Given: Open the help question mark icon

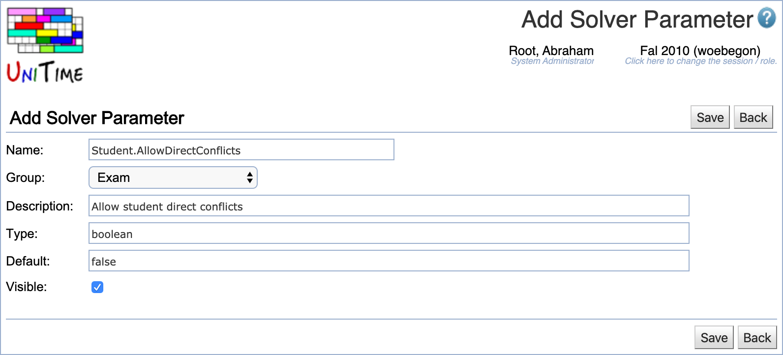Looking at the screenshot, I should (x=767, y=18).
